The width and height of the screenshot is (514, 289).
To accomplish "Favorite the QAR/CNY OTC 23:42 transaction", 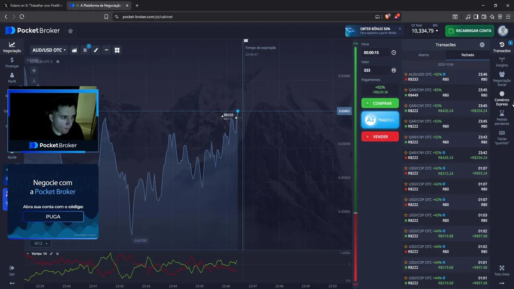I will click(406, 153).
